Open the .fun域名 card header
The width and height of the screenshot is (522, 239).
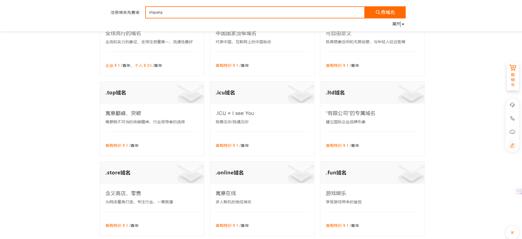coord(372,172)
